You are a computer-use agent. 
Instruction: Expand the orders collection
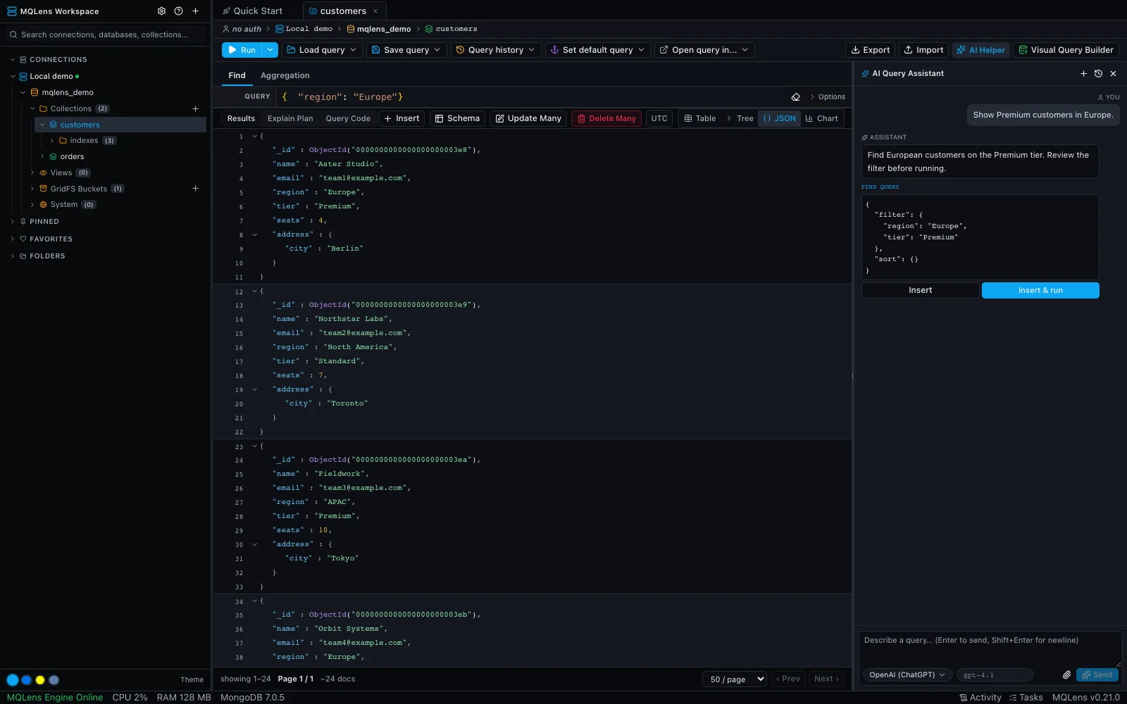click(x=42, y=156)
